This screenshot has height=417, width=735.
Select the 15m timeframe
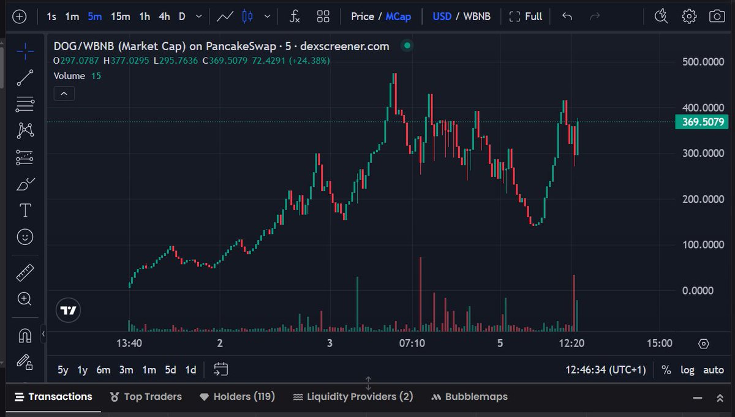tap(120, 17)
